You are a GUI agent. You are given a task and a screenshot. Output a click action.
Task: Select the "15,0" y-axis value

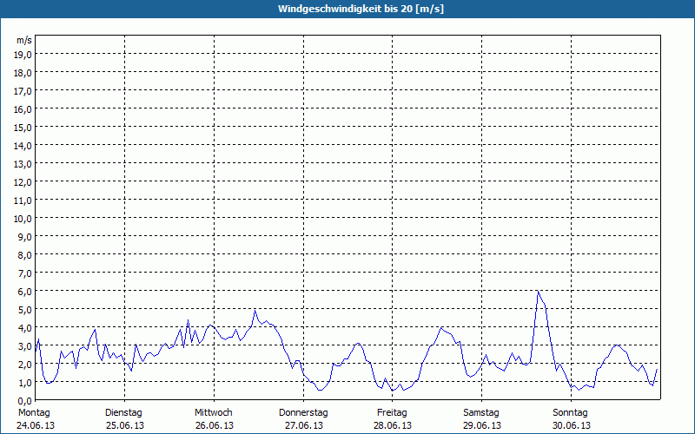click(23, 127)
